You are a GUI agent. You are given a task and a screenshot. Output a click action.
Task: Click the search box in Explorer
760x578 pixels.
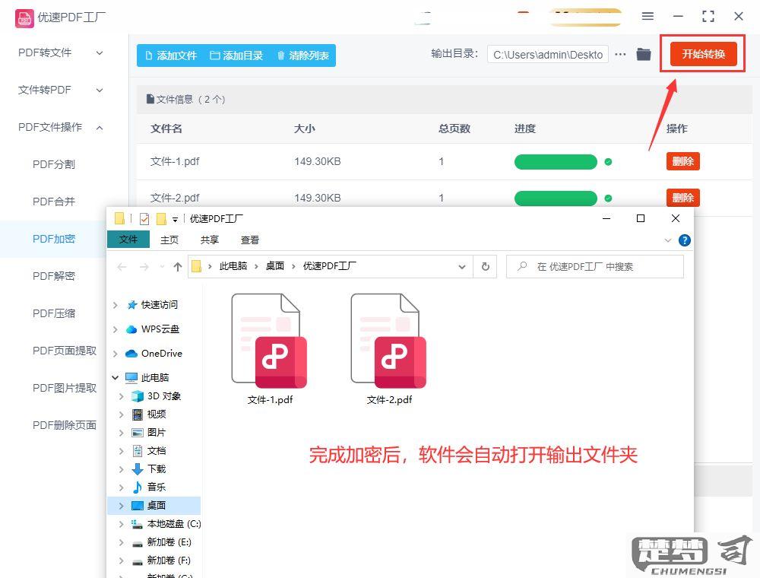point(595,267)
